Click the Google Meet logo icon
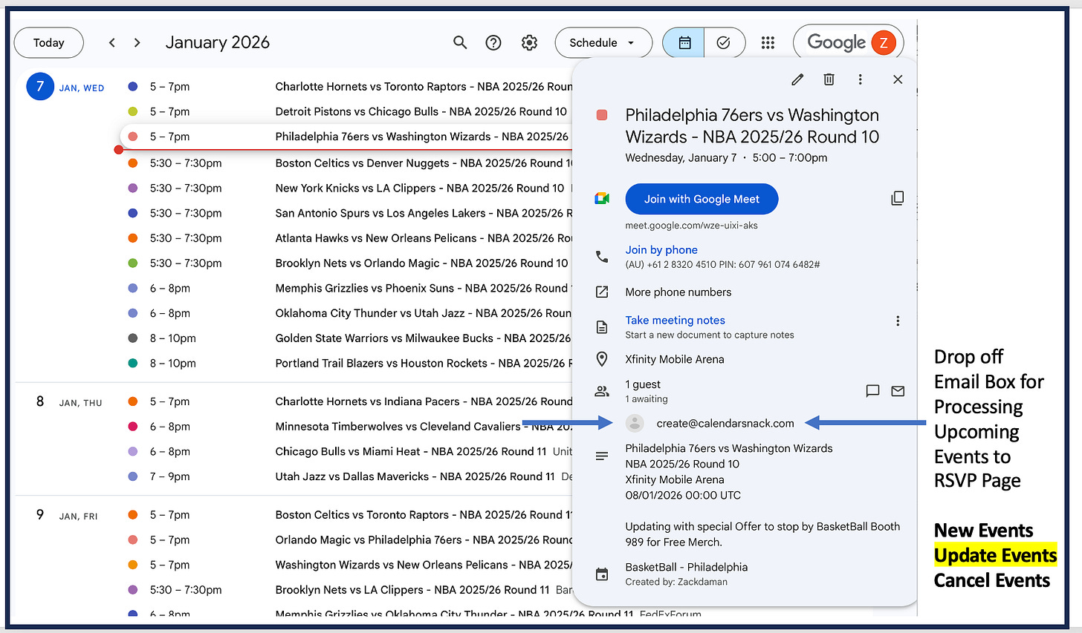Image resolution: width=1082 pixels, height=633 pixels. coord(602,199)
